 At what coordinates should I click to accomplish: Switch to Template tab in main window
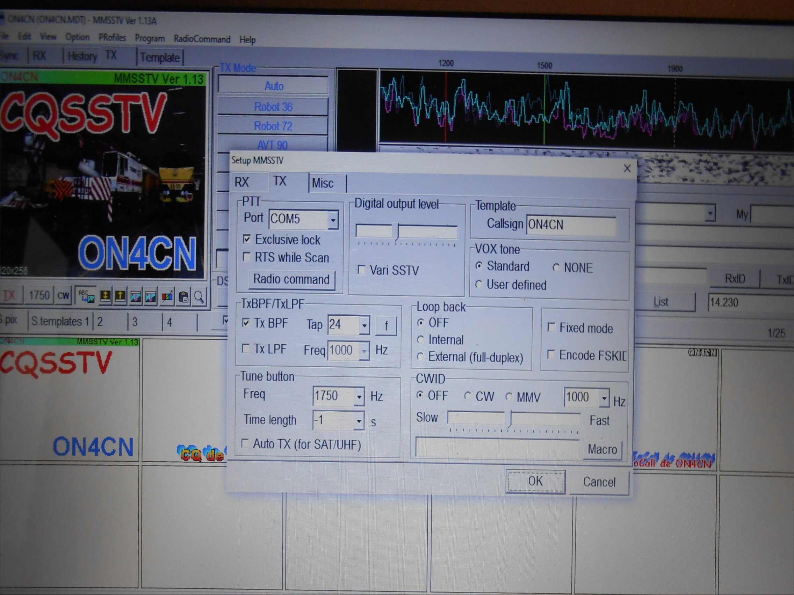160,57
